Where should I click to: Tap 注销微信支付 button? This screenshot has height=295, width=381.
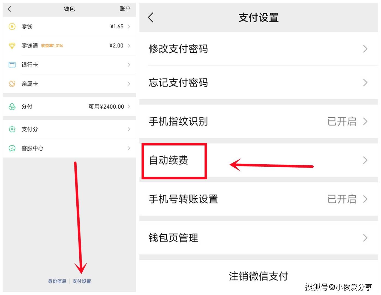pyautogui.click(x=258, y=276)
